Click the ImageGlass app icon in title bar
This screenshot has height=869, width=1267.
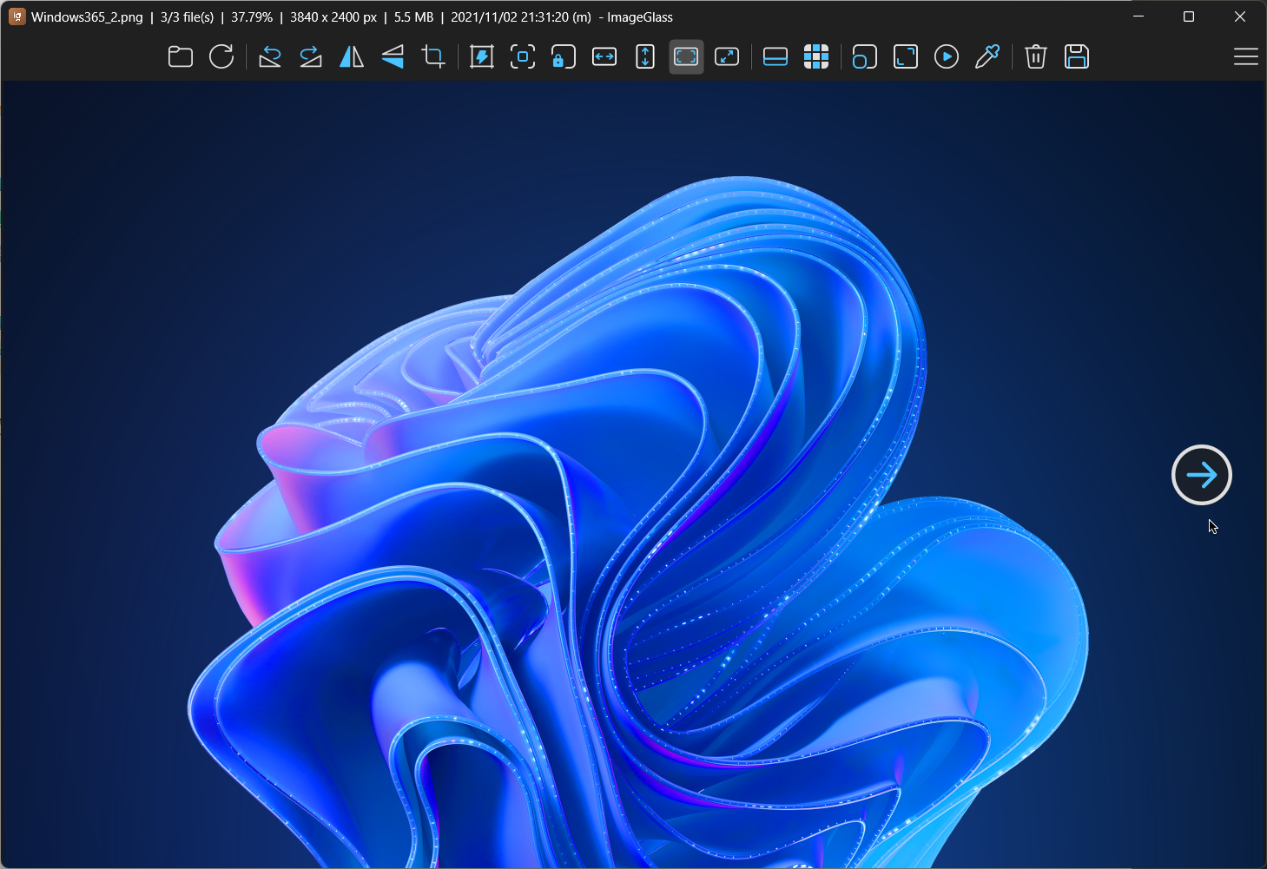pos(17,16)
